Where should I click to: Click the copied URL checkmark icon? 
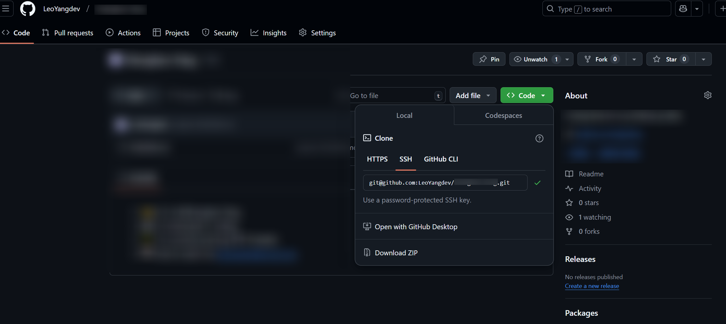pos(537,183)
